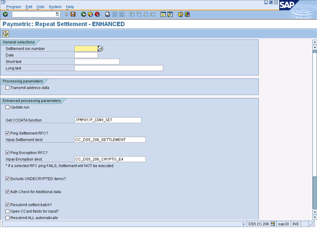Click the Save floppy disk icon
The width and height of the screenshot is (317, 228).
point(73,14)
